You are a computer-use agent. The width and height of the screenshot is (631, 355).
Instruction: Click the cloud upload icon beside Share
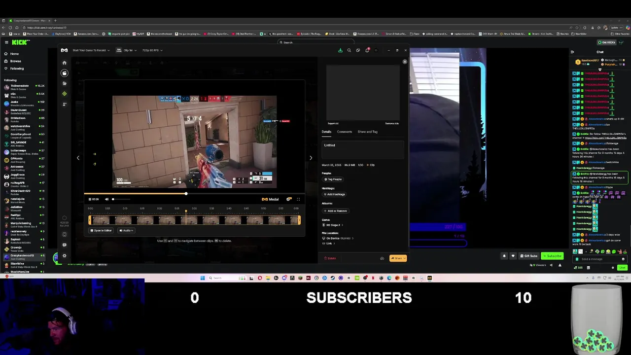point(382,258)
